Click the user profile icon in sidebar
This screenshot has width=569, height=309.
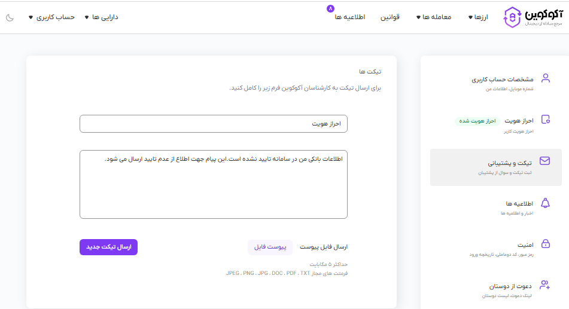(x=545, y=78)
